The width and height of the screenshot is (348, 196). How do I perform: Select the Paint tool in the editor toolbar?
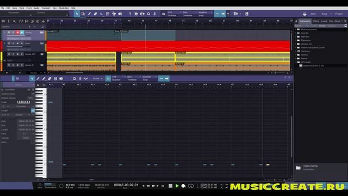pyautogui.click(x=43, y=78)
